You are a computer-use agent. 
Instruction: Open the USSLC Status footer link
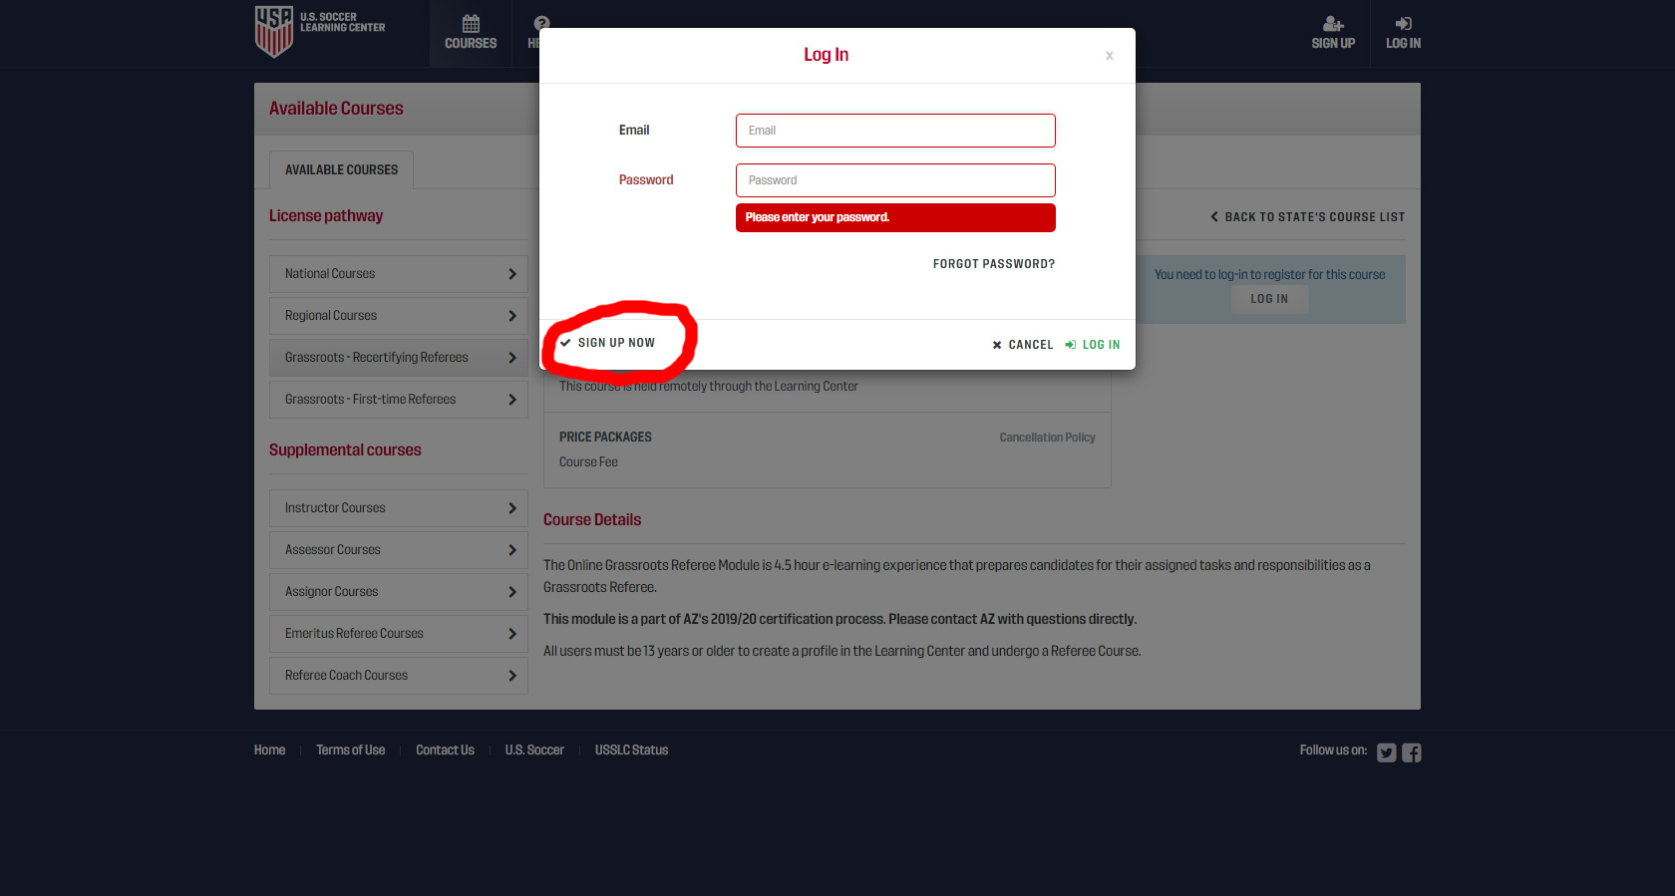pyautogui.click(x=631, y=750)
